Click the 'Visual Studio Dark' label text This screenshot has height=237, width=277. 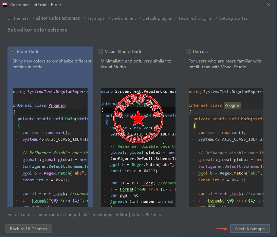coord(123,52)
